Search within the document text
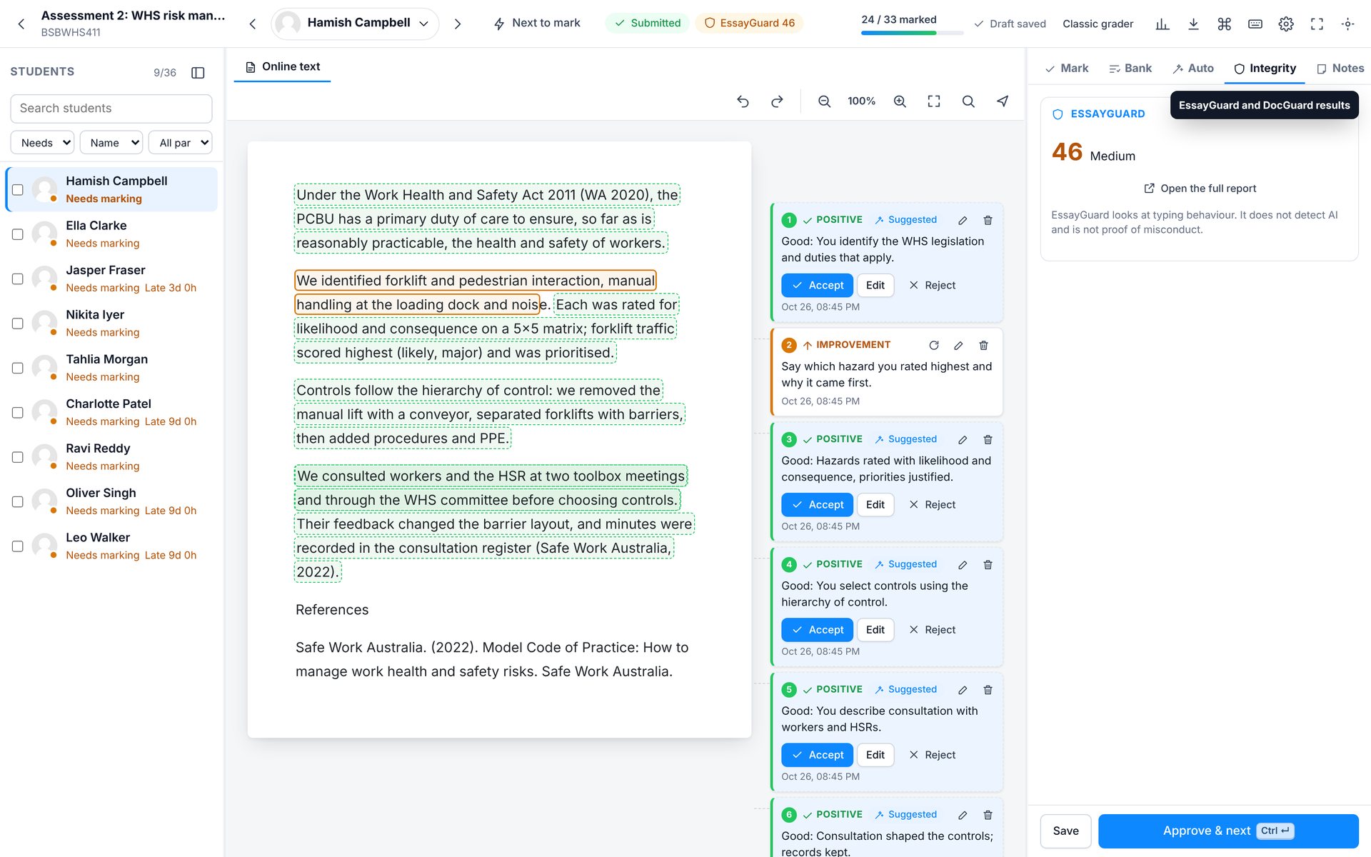 tap(968, 101)
